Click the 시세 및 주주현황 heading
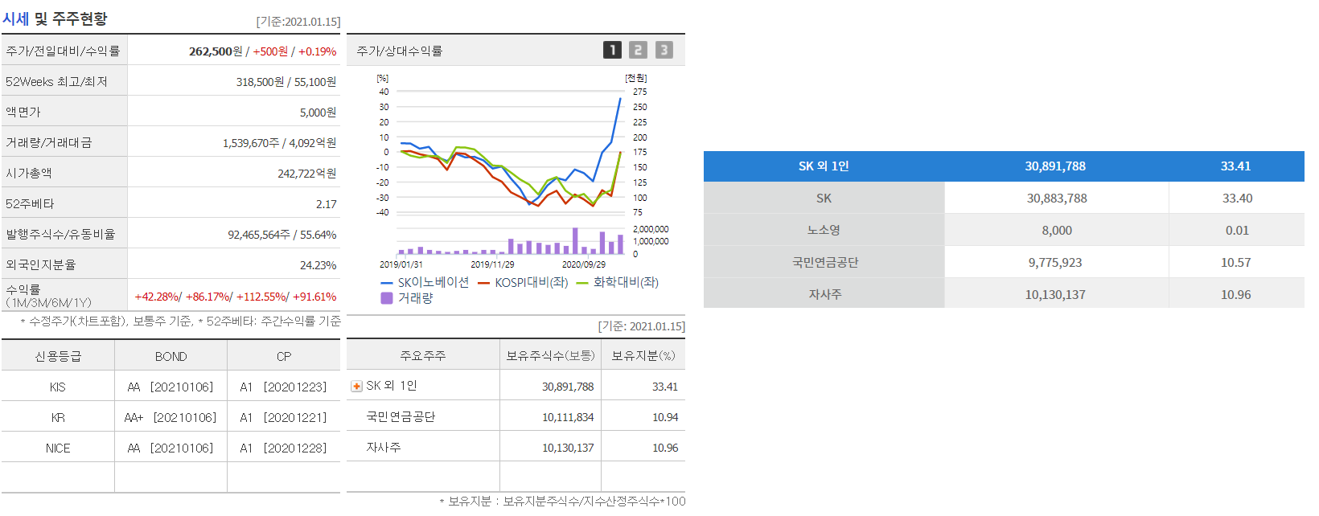The image size is (1319, 516). click(55, 18)
